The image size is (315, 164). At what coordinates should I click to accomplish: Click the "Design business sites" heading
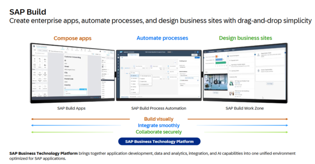245,38
